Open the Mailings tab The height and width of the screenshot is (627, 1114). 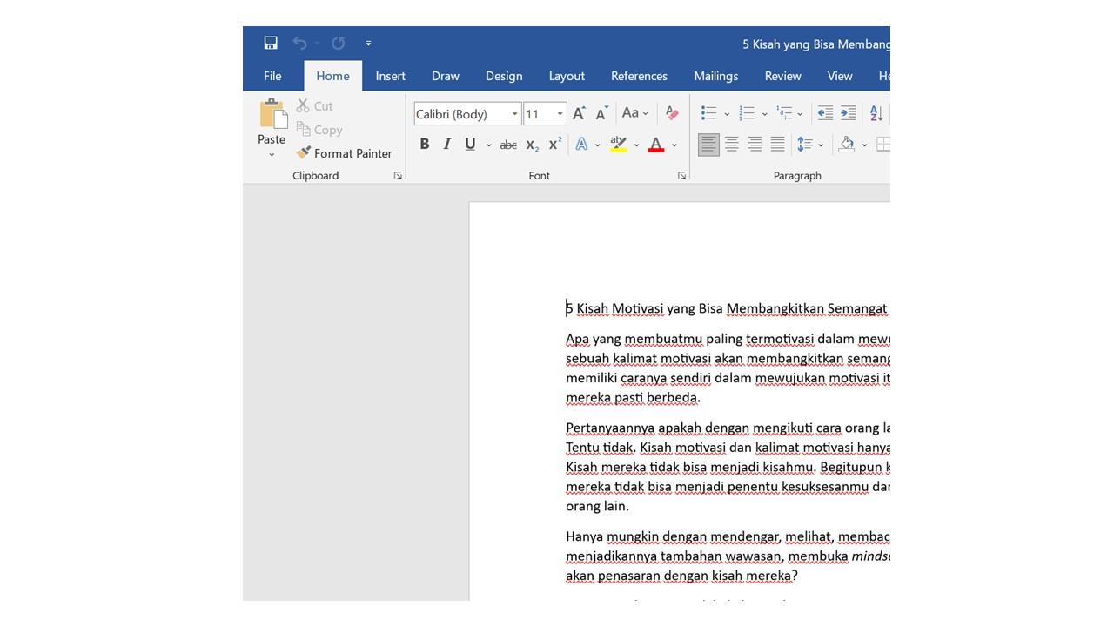tap(716, 76)
